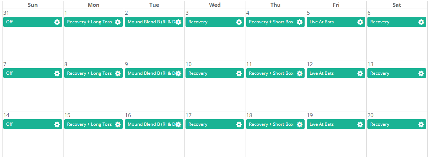Click the Thu column header
432x157 pixels.
tap(275, 5)
